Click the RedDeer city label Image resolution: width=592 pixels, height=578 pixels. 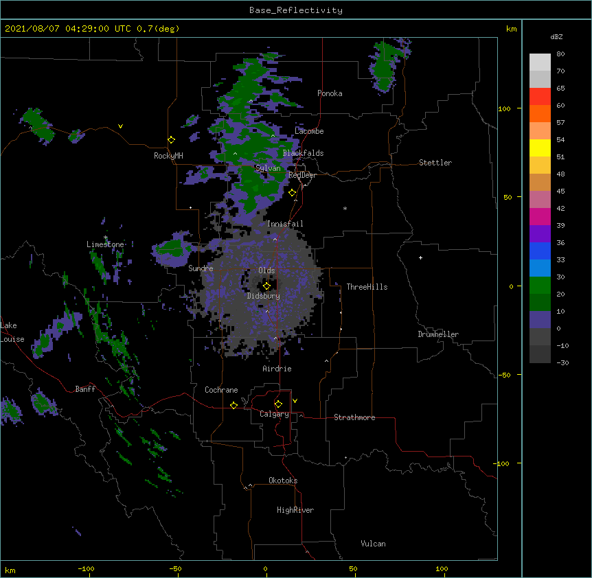(302, 175)
